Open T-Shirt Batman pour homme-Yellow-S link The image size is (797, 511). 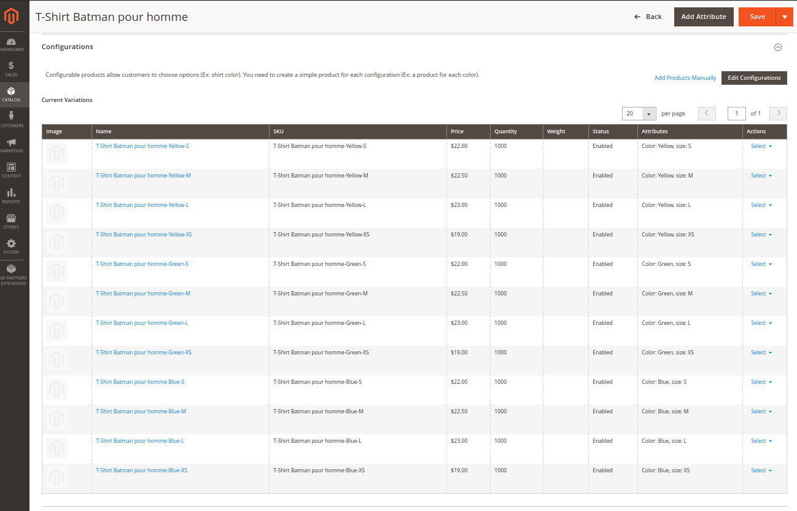pos(142,146)
